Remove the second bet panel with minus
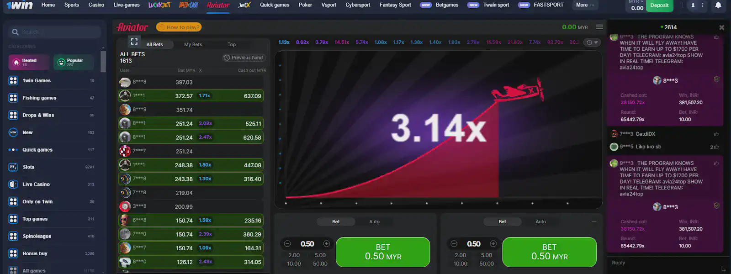The width and height of the screenshot is (731, 274). [594, 221]
